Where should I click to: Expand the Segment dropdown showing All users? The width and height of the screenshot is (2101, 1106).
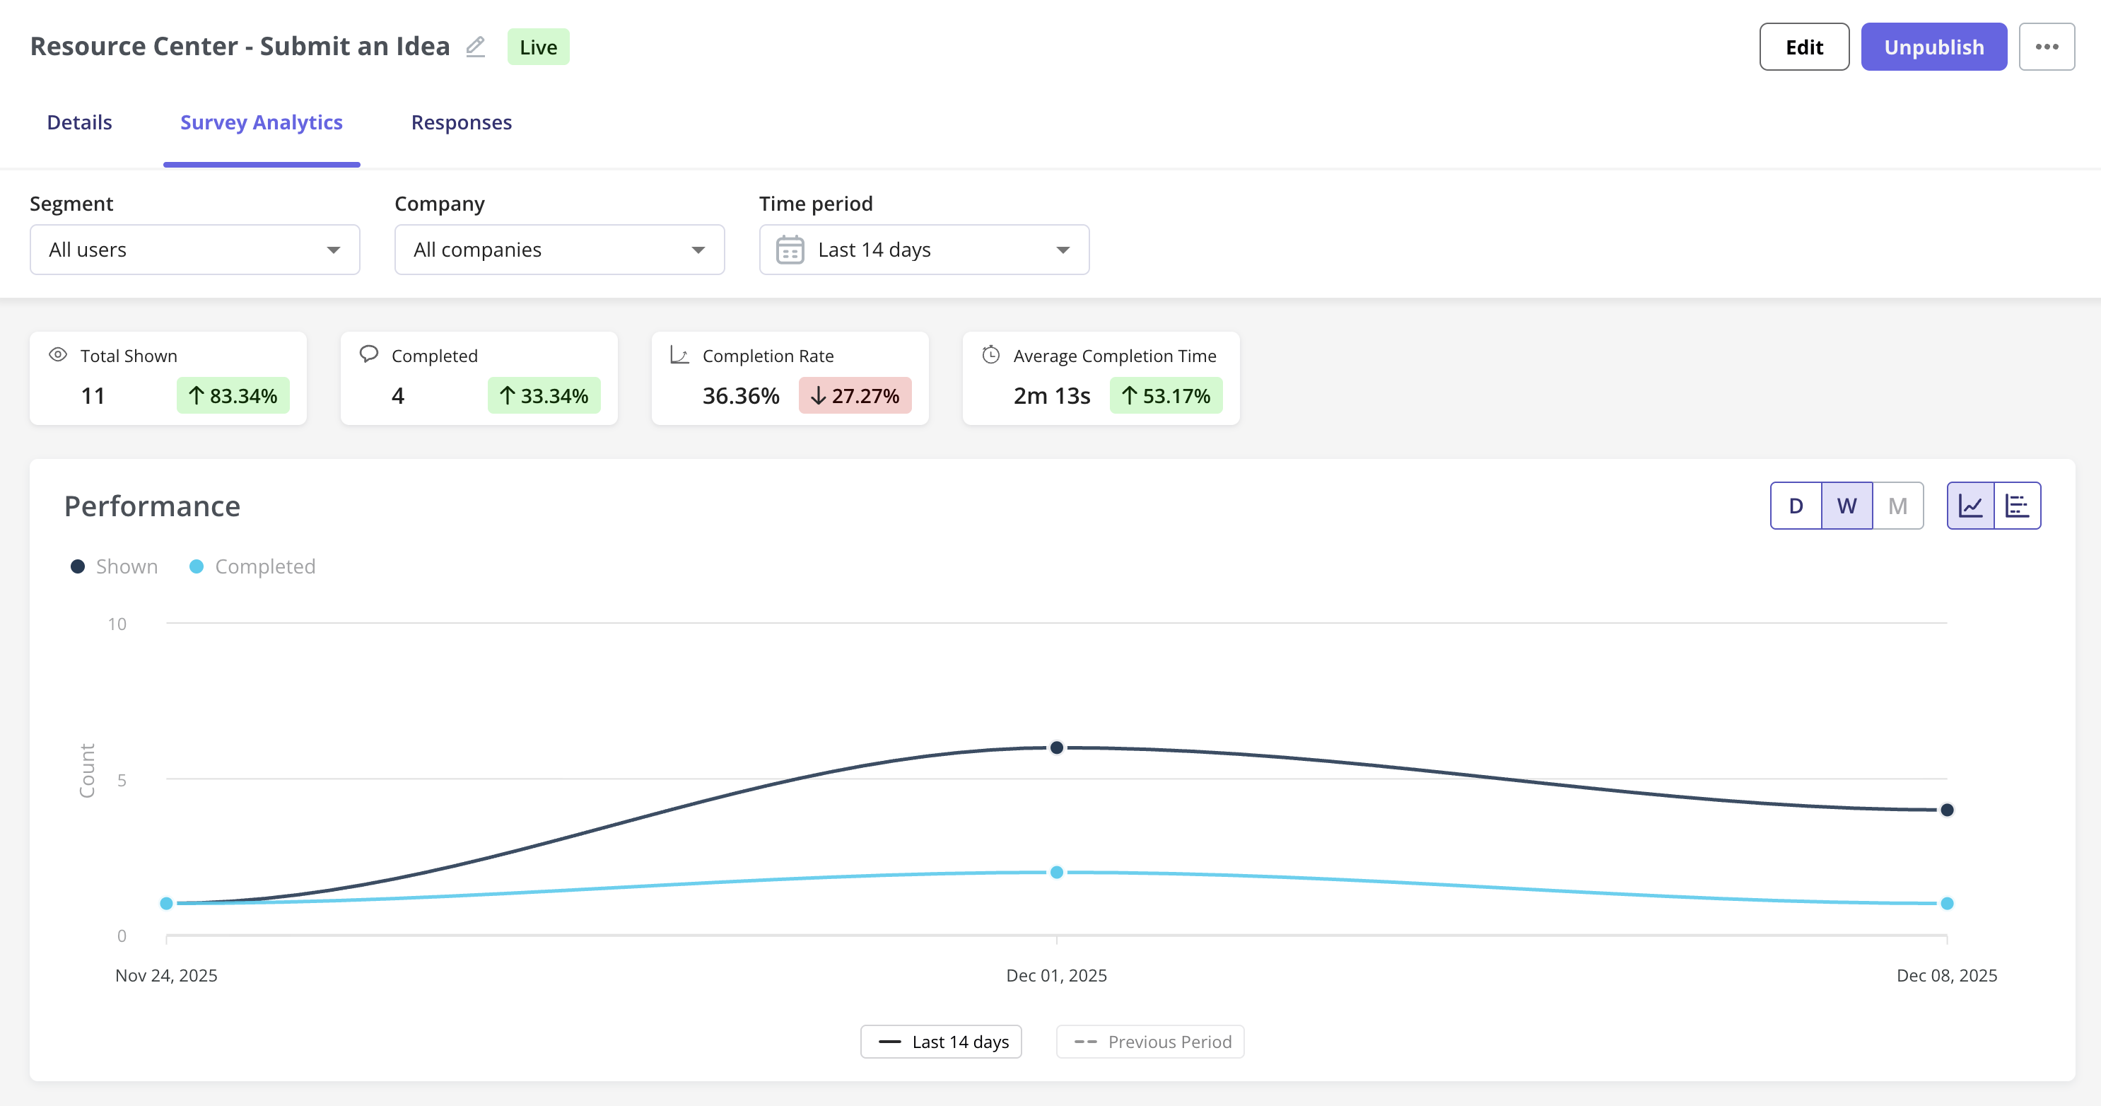click(x=194, y=250)
